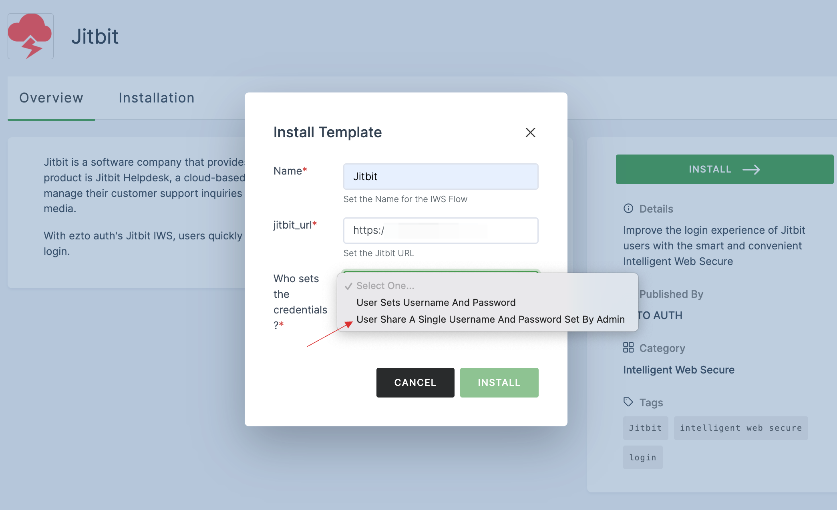Screen dimensions: 837x510
Task: Switch to the Installation tab
Action: coord(156,97)
